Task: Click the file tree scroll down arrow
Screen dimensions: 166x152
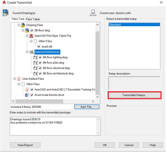Action: pyautogui.click(x=97, y=97)
